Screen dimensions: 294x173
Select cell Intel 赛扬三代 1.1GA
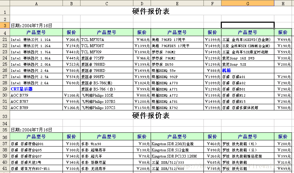tap(36, 39)
